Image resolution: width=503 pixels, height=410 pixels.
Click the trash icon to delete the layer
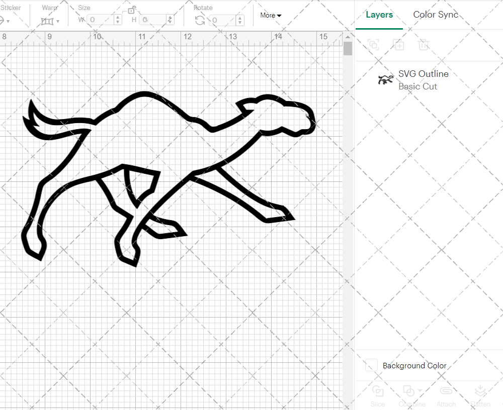click(x=424, y=45)
